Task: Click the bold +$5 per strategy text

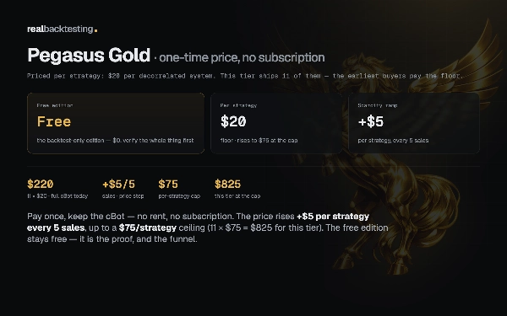Action: tap(333, 217)
